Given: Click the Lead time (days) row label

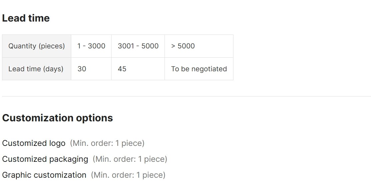Looking at the screenshot, I should point(37,69).
